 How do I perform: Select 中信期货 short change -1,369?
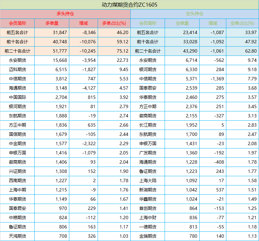[x=217, y=79]
